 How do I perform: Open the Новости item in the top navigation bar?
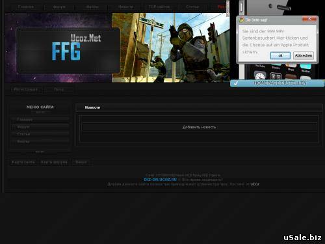125,7
